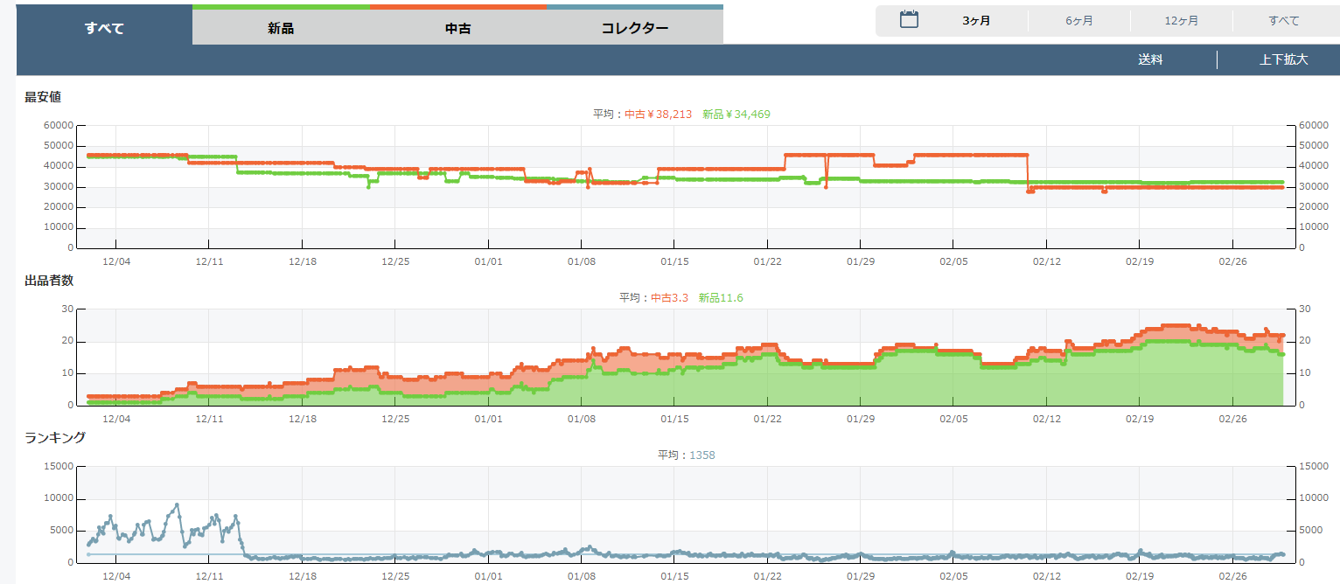1340x584 pixels.
Task: Set the period to 12ヶ月
Action: click(1181, 21)
